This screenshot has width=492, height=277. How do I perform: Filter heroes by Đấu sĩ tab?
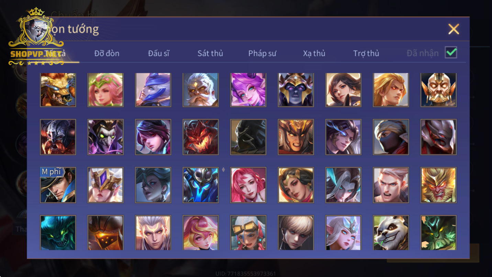(158, 53)
